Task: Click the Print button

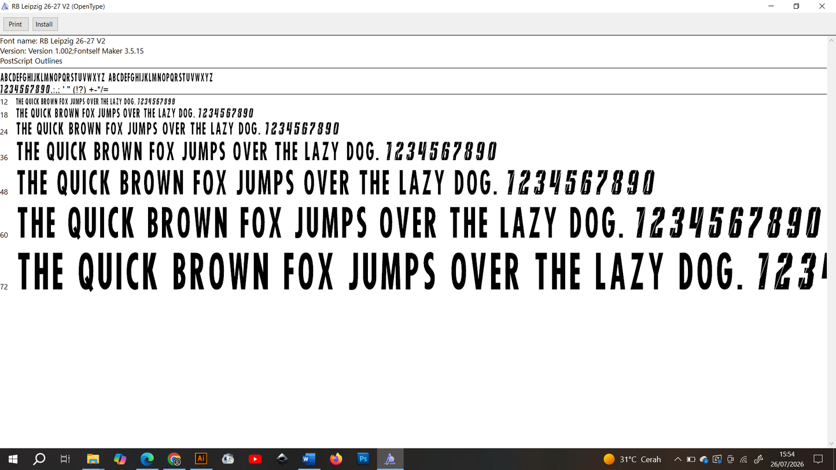Action: (16, 24)
